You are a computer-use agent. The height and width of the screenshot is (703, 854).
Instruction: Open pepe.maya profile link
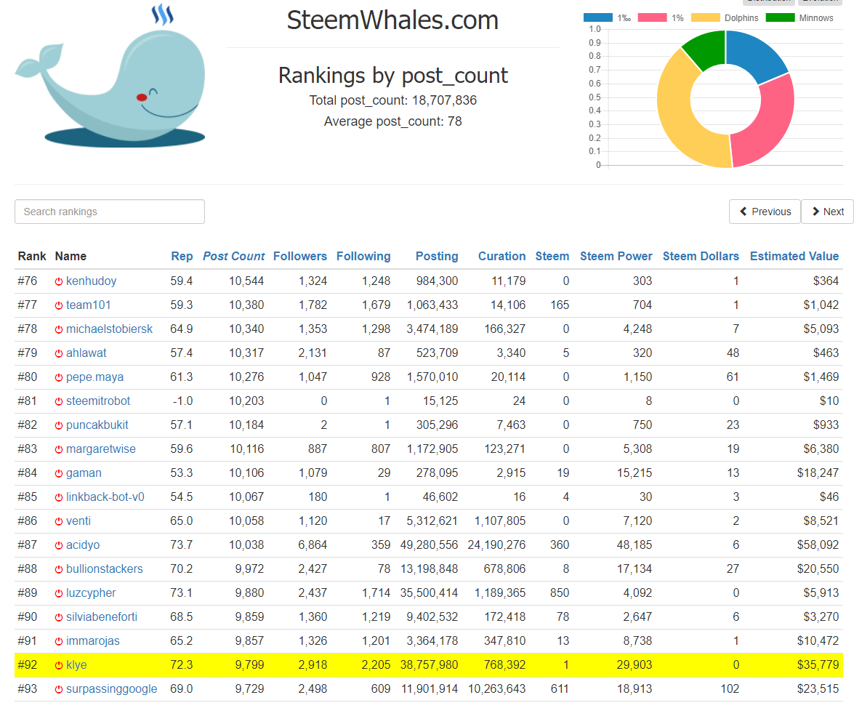[94, 377]
